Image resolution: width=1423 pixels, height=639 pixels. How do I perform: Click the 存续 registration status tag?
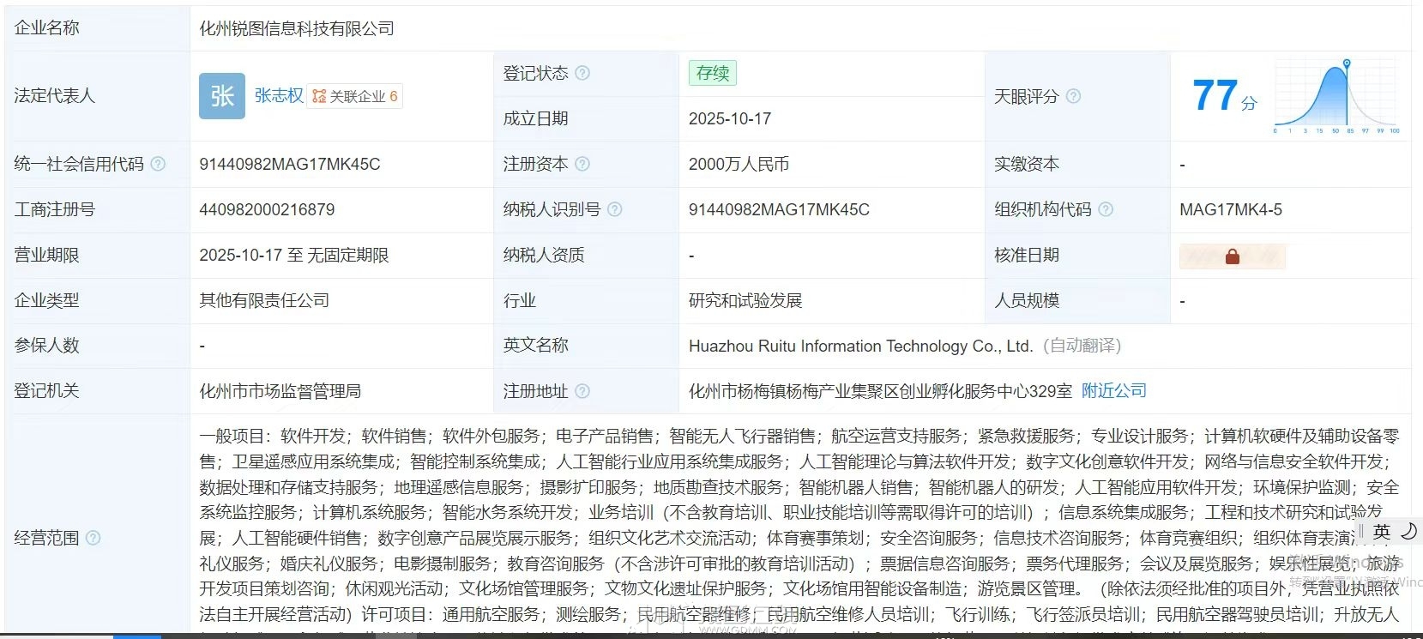712,73
